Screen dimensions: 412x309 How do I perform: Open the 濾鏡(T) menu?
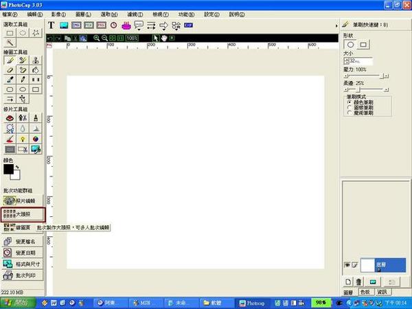point(135,14)
